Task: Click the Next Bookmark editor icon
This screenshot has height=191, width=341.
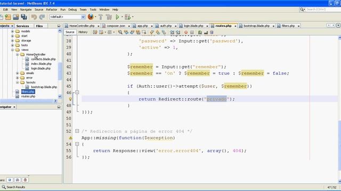Action: [x=158, y=32]
